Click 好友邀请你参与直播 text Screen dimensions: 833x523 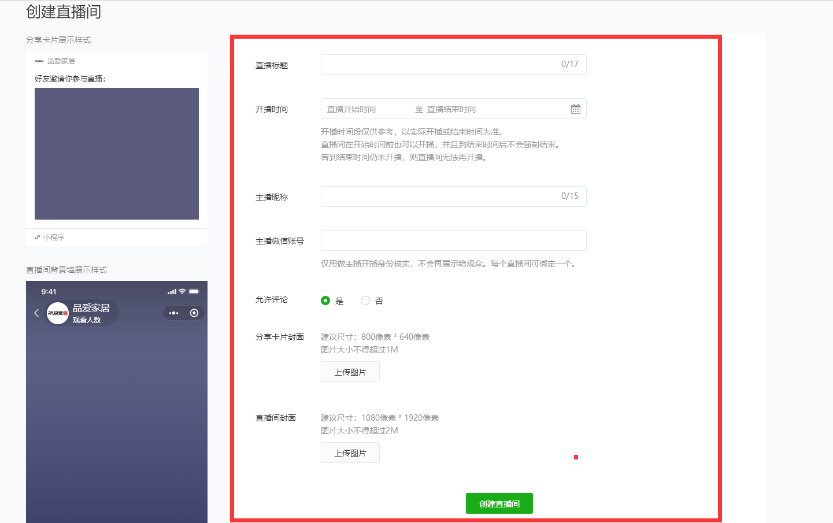click(x=70, y=79)
